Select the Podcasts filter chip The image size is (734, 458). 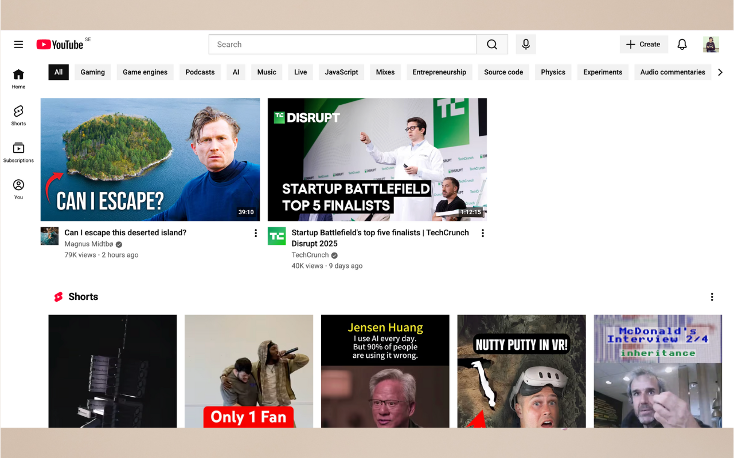point(200,72)
